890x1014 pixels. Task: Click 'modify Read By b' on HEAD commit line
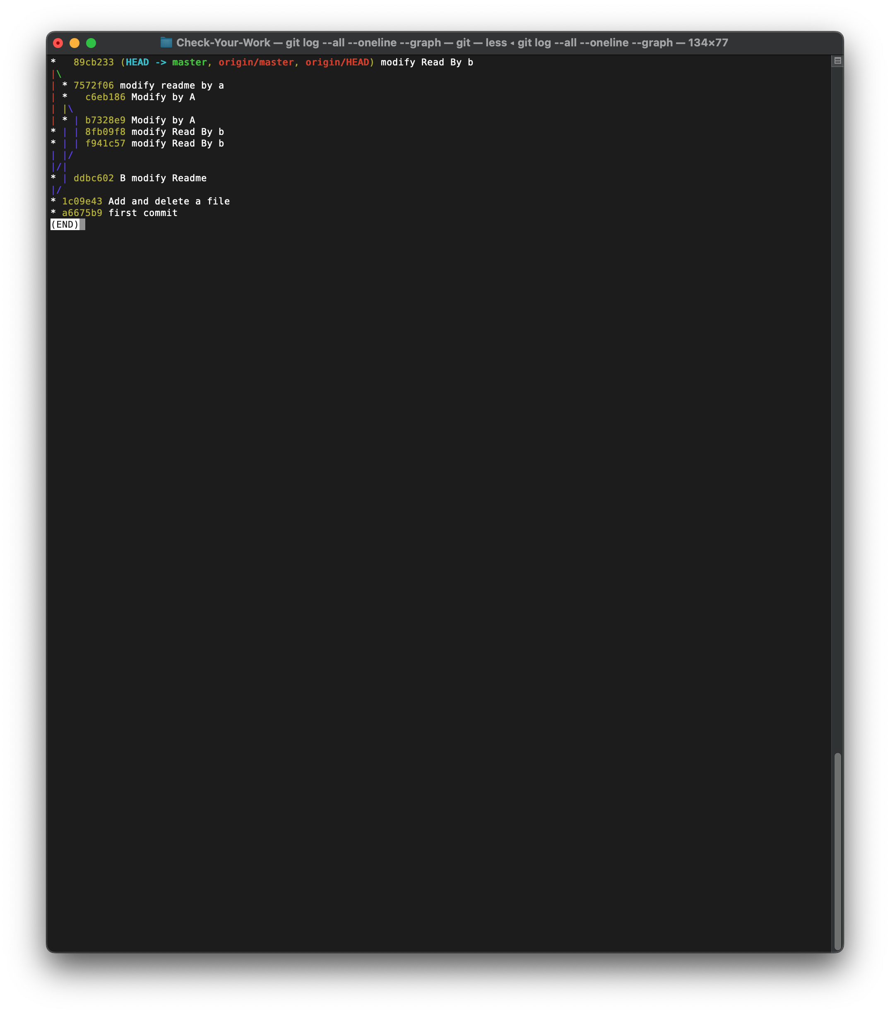point(427,62)
